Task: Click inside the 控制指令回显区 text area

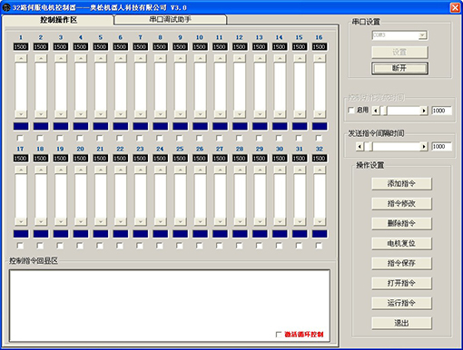Action: pos(170,306)
